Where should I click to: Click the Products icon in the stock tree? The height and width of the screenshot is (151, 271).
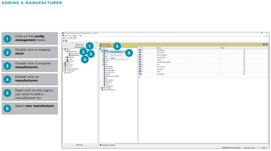68,61
